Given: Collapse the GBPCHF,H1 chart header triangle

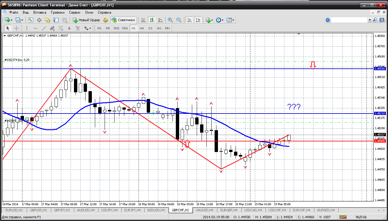Looking at the screenshot, I should pos(5,36).
